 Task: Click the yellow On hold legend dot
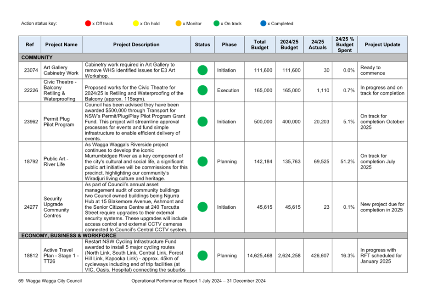(x=136, y=23)
